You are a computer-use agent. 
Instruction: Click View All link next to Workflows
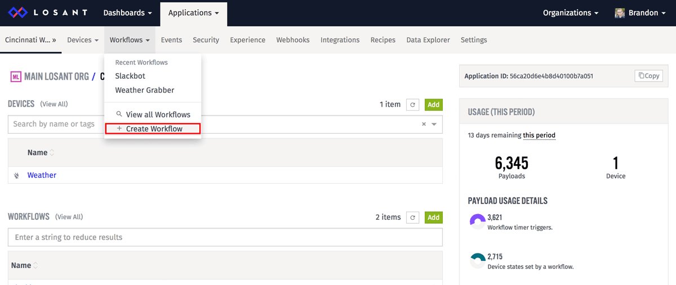click(x=69, y=217)
